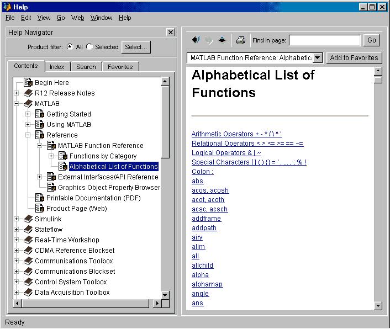Click the Getting Started document icon
This screenshot has height=329, width=390.
tap(40, 114)
